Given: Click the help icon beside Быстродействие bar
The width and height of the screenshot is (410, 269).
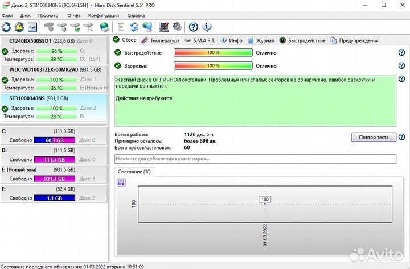Looking at the screenshot, I should [x=401, y=52].
